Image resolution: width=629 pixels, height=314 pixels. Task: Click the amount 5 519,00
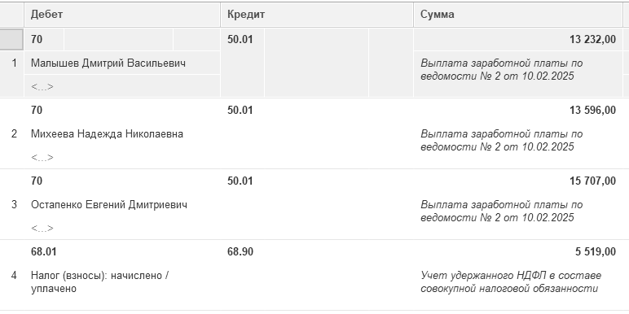coord(596,252)
